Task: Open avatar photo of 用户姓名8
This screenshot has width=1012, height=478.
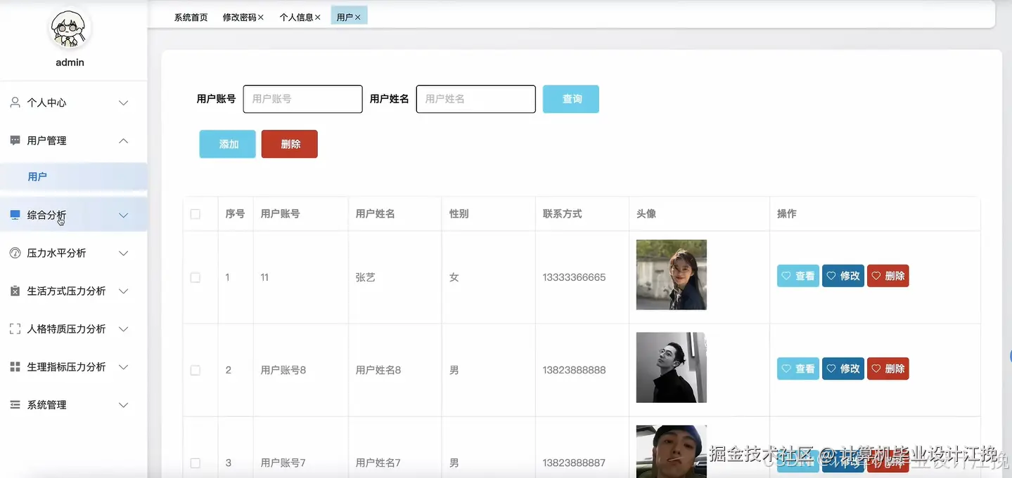Action: point(672,367)
